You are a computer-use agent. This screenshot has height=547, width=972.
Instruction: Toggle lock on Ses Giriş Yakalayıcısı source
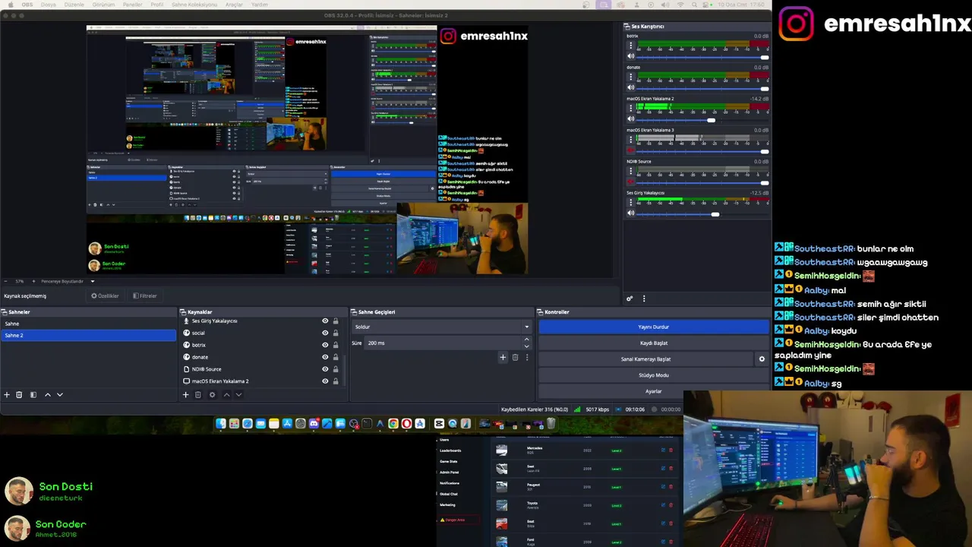[336, 321]
